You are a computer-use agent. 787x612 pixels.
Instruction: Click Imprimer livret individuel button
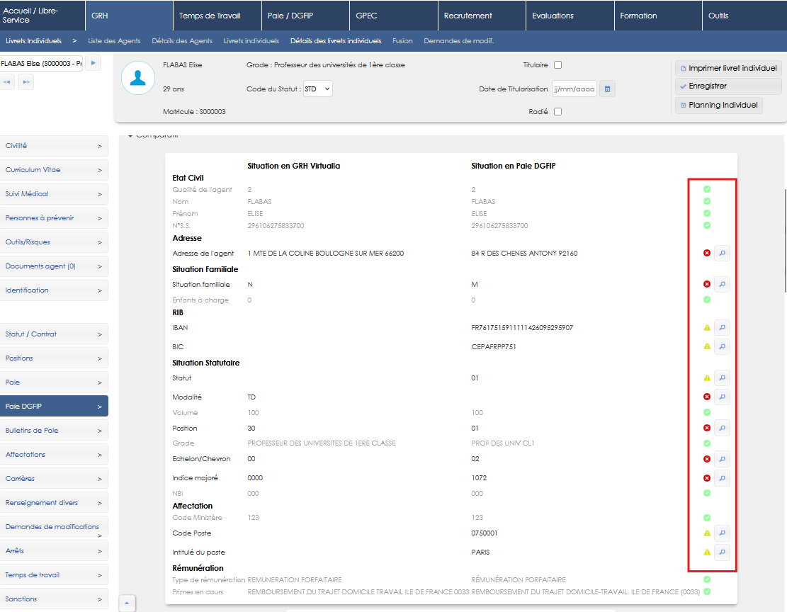coord(728,69)
